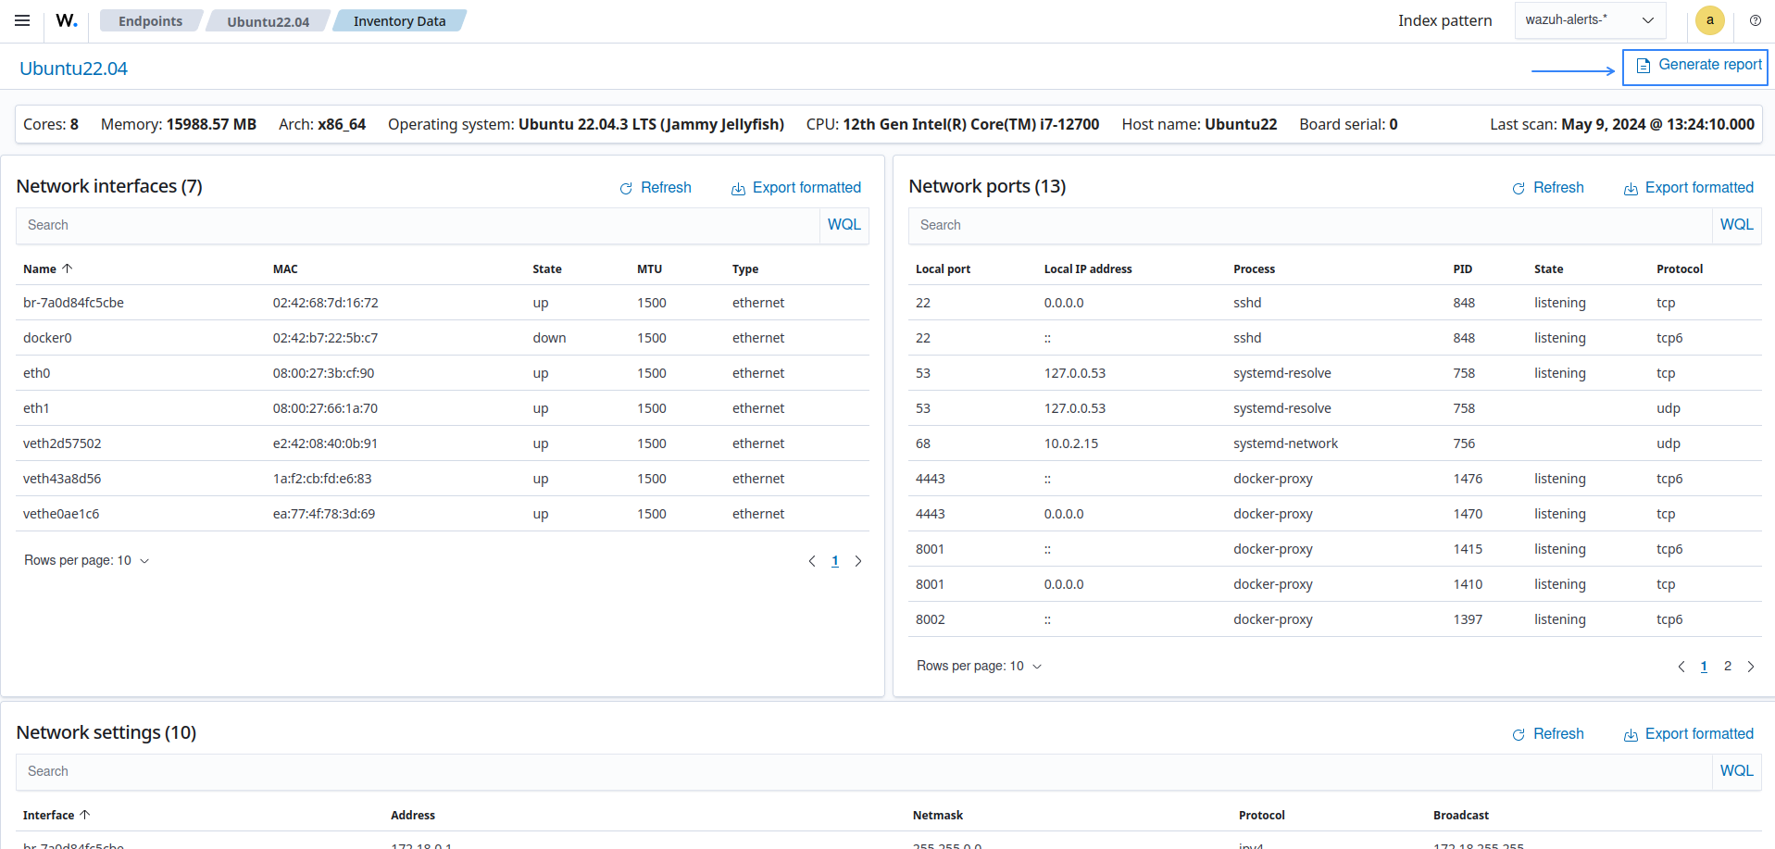
Task: Expand Rows per page in Network interfaces
Action: coord(86,561)
